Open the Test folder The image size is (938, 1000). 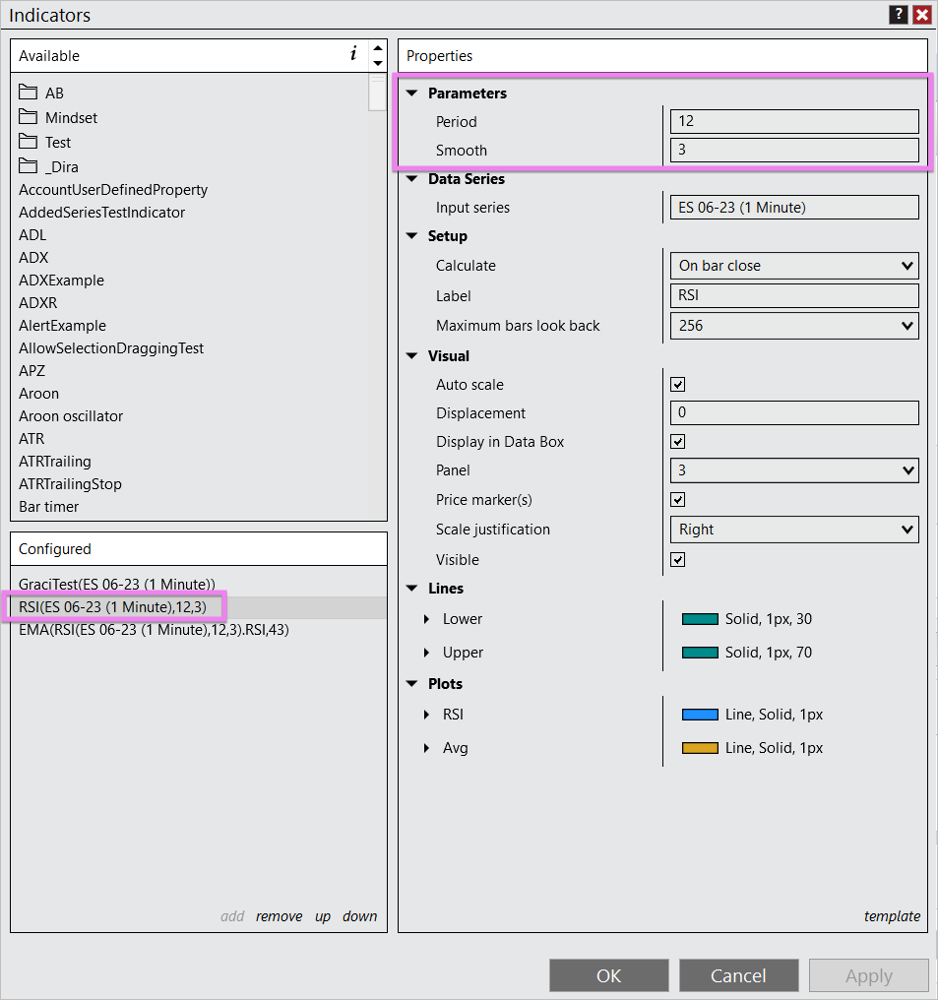[x=58, y=142]
